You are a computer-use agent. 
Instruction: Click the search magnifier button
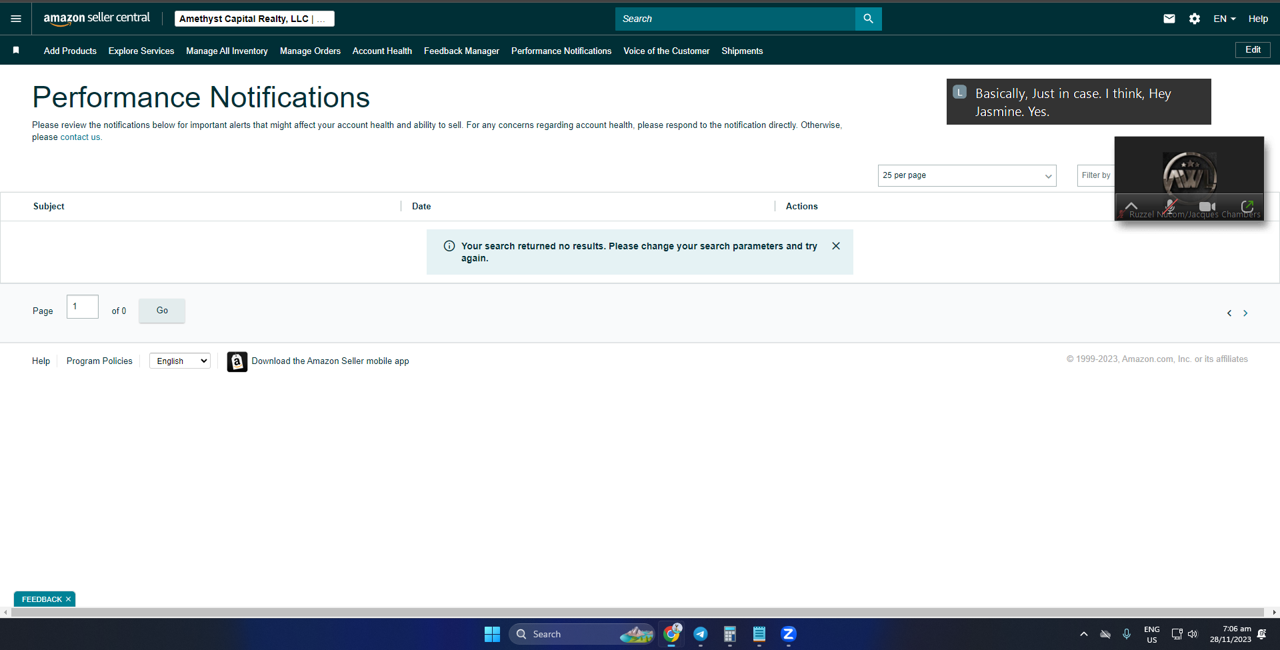(x=868, y=19)
